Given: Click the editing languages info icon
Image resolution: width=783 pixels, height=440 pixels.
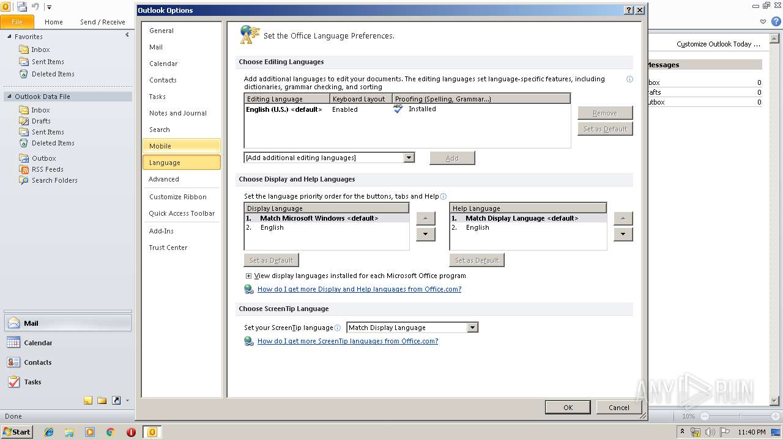Looking at the screenshot, I should (x=629, y=79).
